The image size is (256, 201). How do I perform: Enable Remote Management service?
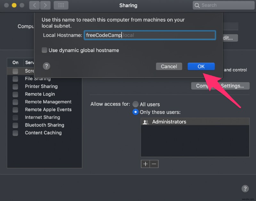pos(15,102)
